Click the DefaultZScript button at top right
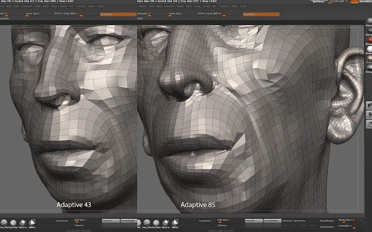Screen dimensions: 372x232 point(366,2)
